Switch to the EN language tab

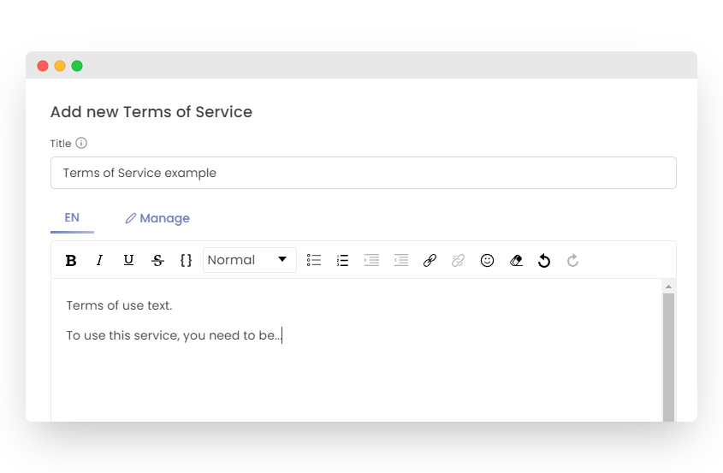pos(72,218)
